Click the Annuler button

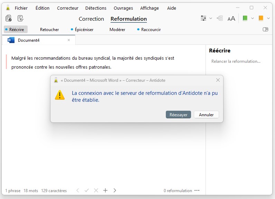click(x=206, y=115)
